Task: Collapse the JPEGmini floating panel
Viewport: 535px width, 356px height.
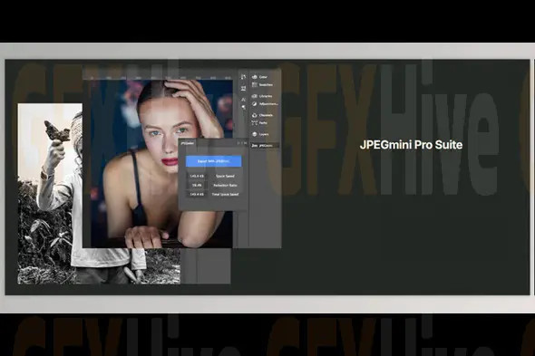Action: point(238,143)
